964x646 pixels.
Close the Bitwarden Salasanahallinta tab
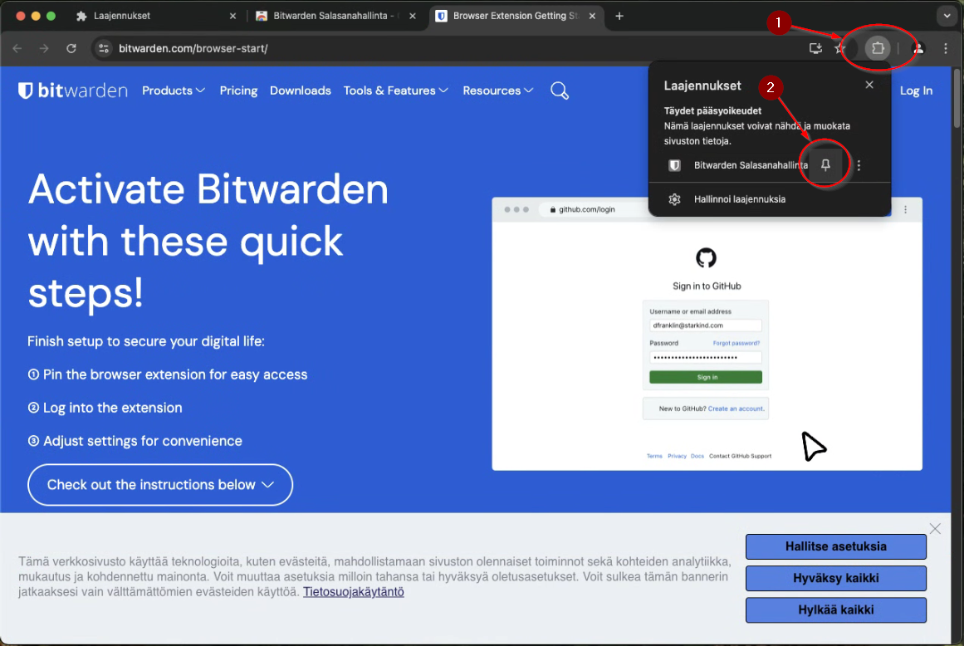[x=413, y=16]
